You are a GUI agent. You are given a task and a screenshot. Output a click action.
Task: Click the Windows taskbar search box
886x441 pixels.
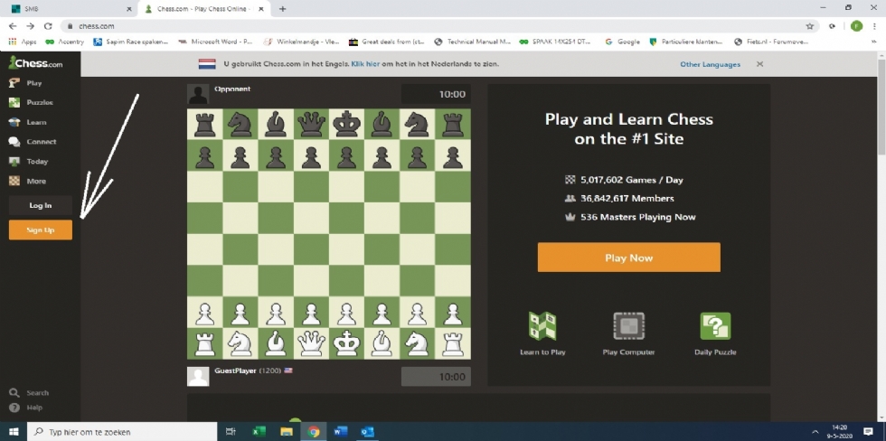pyautogui.click(x=122, y=432)
